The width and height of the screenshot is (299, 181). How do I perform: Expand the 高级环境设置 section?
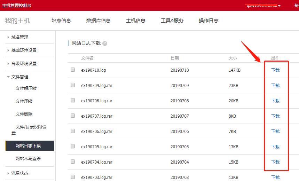pyautogui.click(x=24, y=64)
